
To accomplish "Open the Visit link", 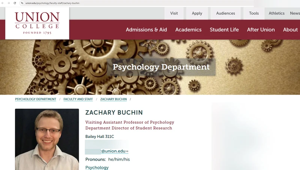I will coord(174,13).
